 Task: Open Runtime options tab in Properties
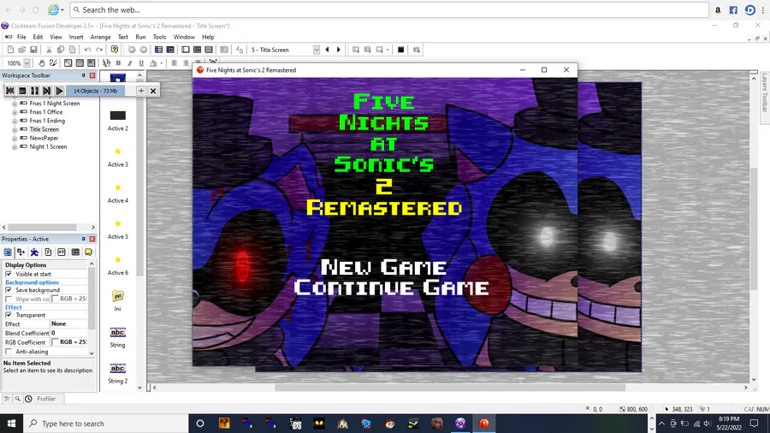pos(48,252)
